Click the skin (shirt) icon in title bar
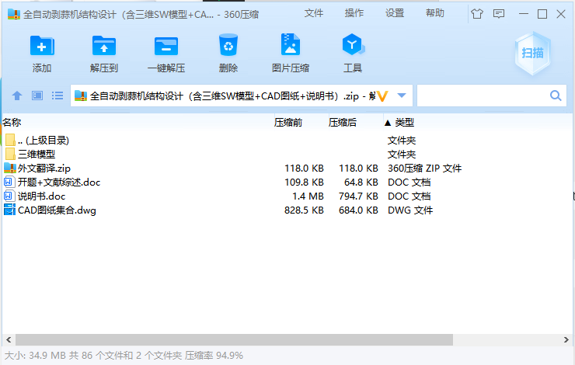The width and height of the screenshot is (575, 365). pyautogui.click(x=477, y=14)
